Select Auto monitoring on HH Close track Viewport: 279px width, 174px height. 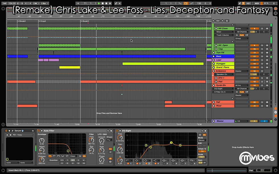tap(242, 35)
